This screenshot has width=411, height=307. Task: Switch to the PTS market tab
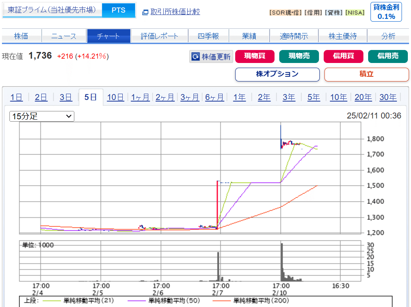click(118, 10)
